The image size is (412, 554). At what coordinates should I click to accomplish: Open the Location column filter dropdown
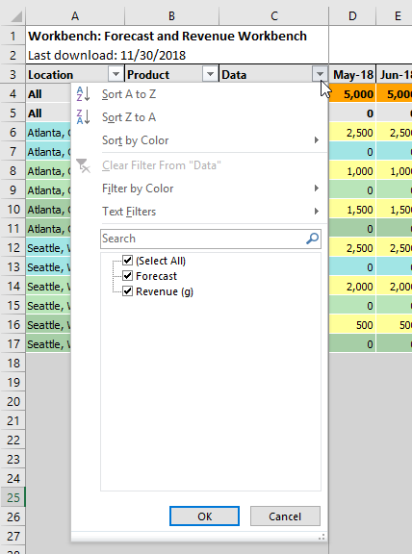coord(116,75)
